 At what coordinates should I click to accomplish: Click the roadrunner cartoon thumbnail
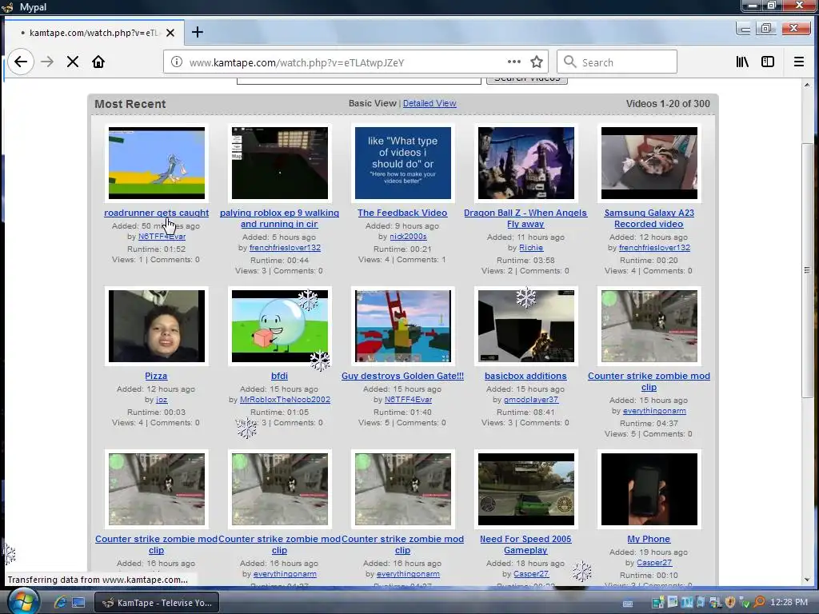(157, 163)
